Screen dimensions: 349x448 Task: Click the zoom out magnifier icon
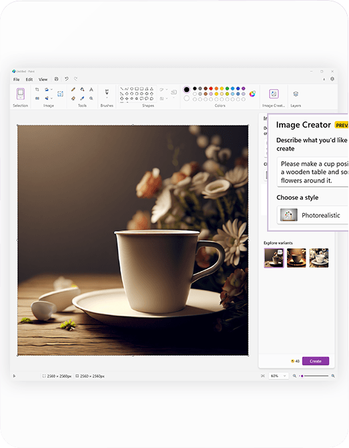(294, 375)
